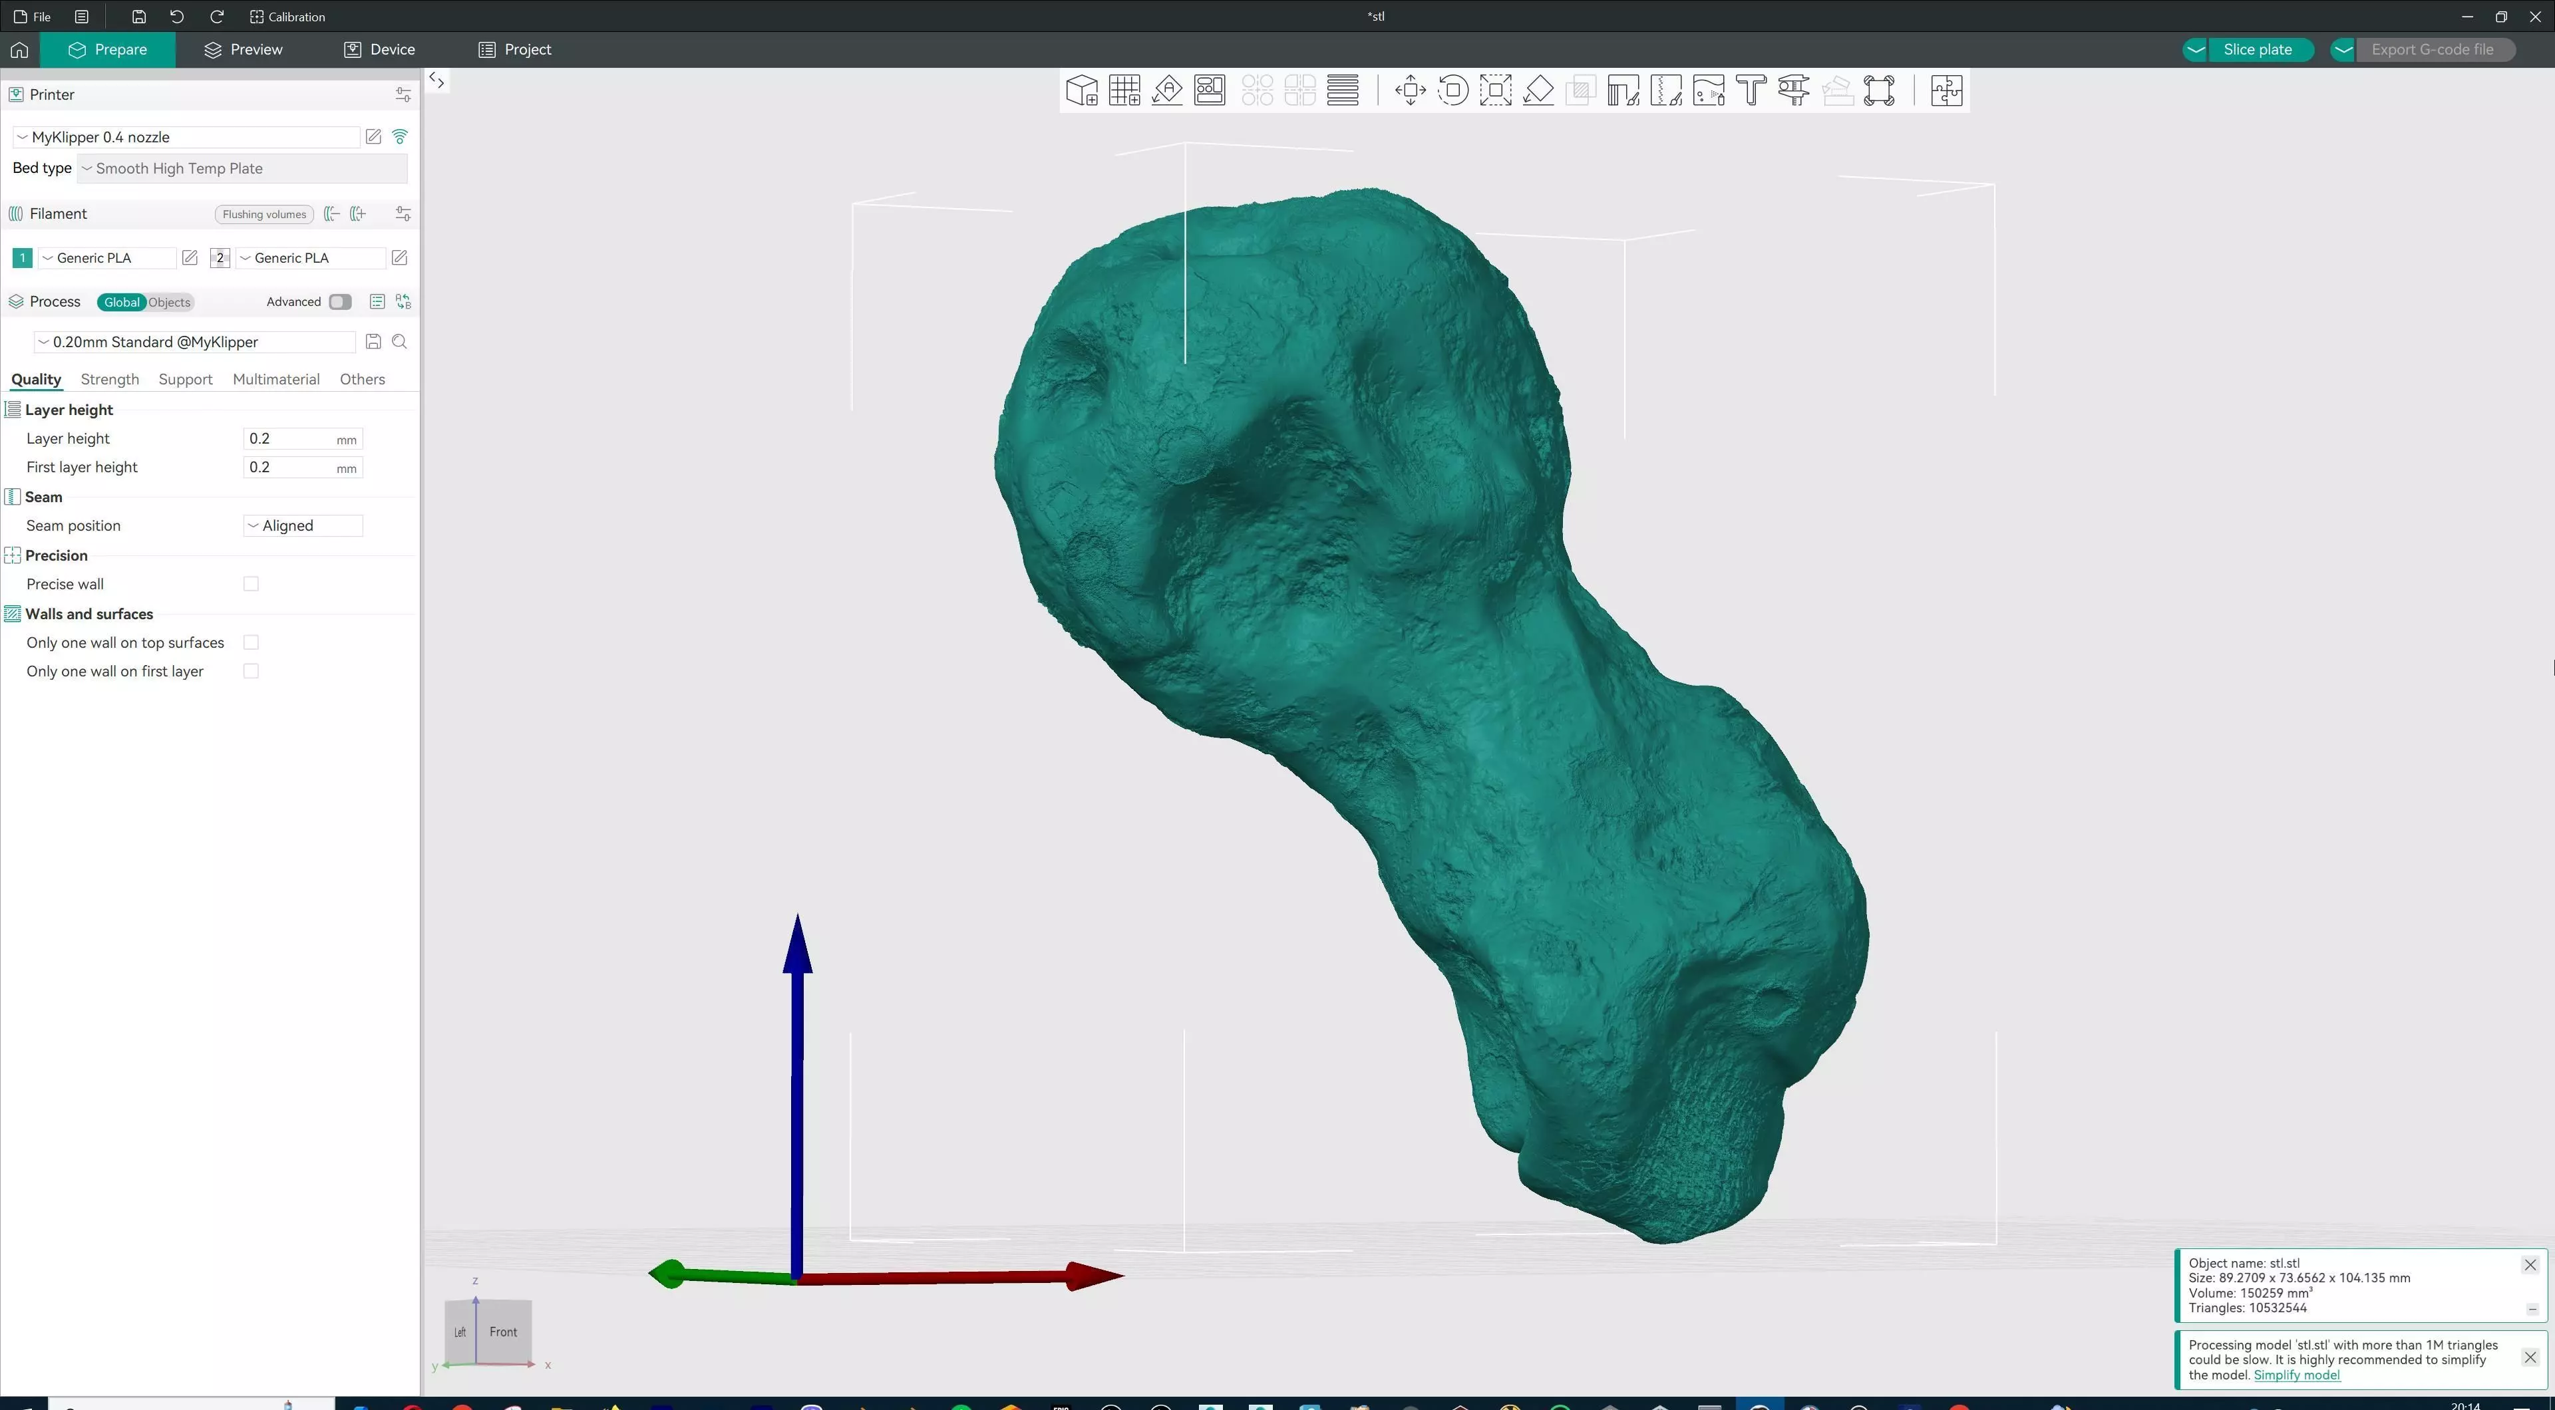The image size is (2555, 1410).
Task: Open the Seam position Aligned dropdown
Action: click(303, 525)
